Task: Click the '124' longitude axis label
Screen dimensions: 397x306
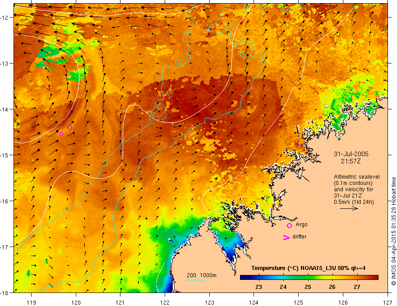Action: tap(254, 302)
